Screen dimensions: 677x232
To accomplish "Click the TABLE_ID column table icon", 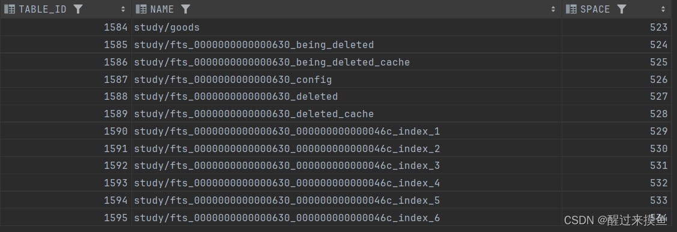I will click(x=10, y=9).
